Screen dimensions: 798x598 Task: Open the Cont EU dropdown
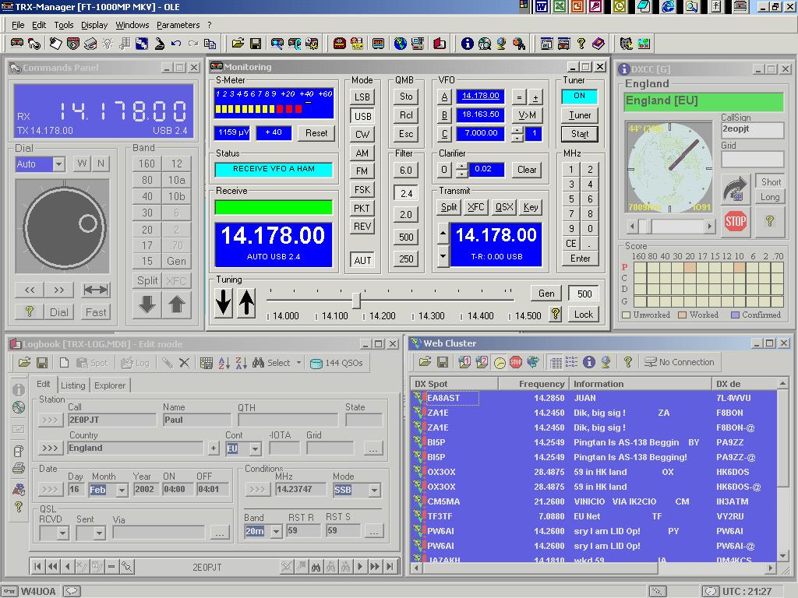pos(255,448)
